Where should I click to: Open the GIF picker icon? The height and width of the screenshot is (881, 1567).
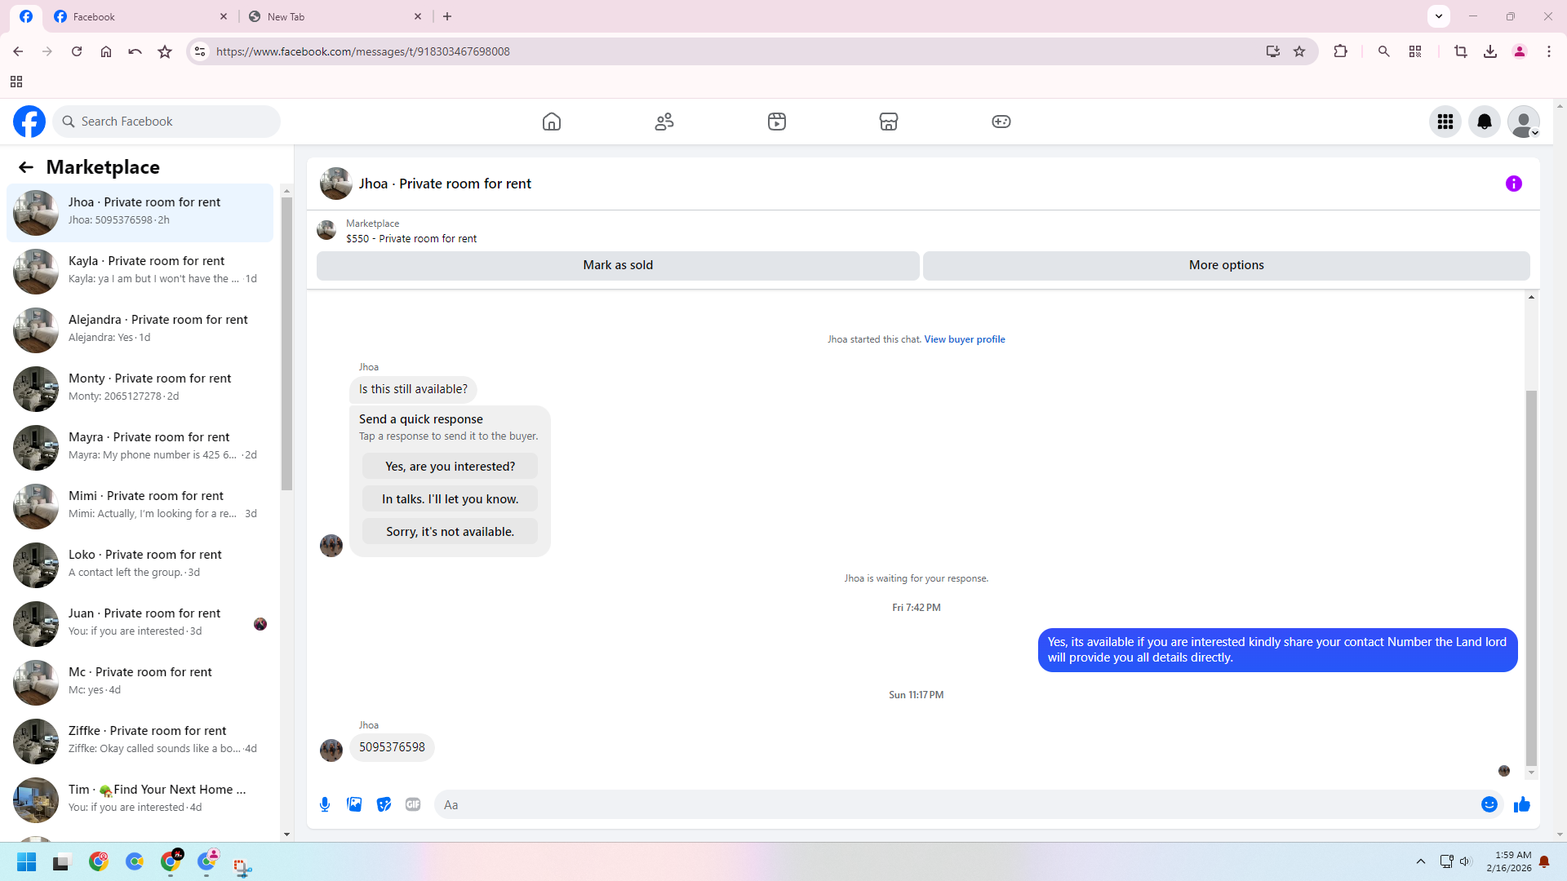pyautogui.click(x=413, y=804)
